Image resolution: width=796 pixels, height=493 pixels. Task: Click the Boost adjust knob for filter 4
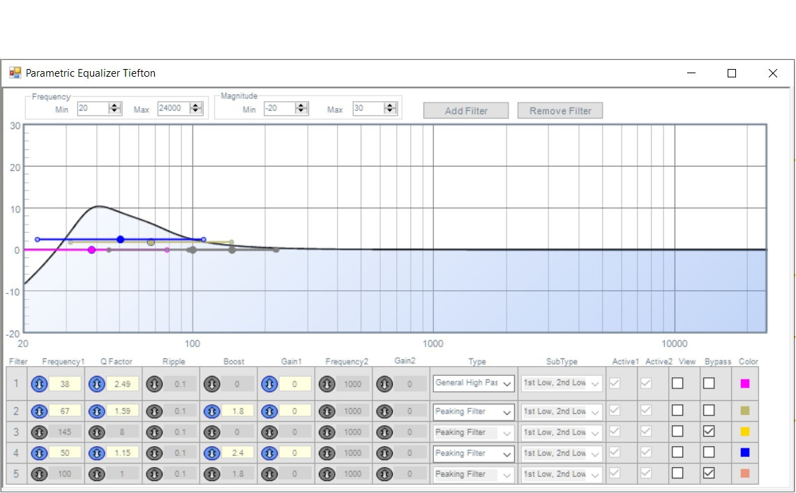click(x=212, y=453)
